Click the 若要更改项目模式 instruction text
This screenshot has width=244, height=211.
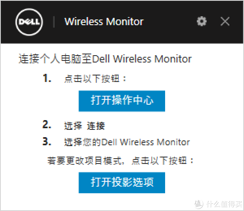coord(84,161)
